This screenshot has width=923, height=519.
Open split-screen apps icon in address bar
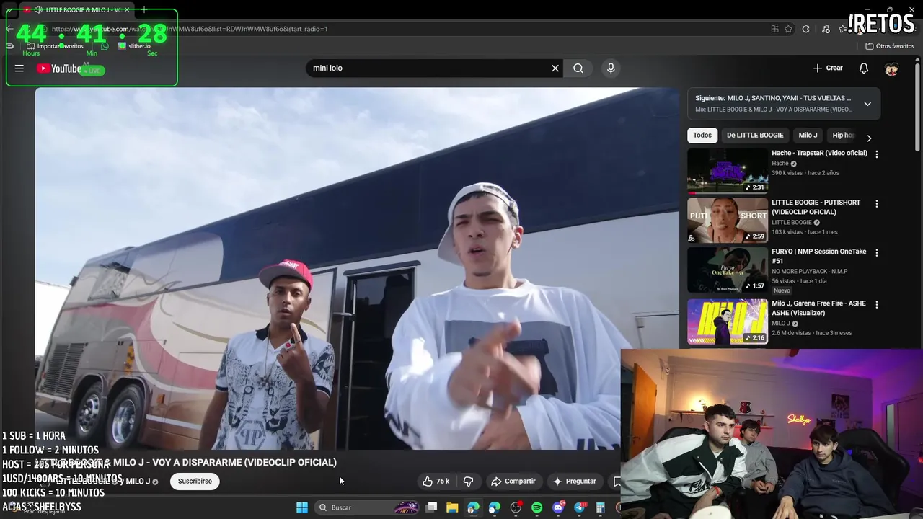point(774,29)
